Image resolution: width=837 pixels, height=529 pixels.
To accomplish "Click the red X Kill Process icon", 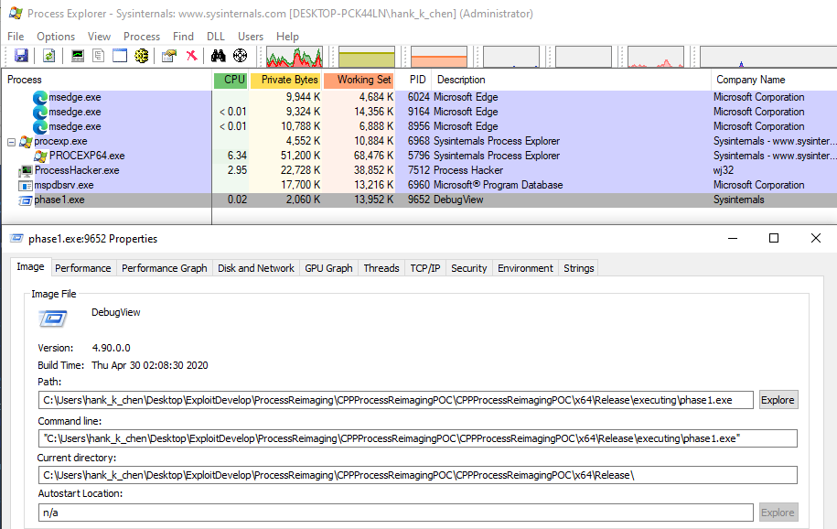I will (x=191, y=56).
